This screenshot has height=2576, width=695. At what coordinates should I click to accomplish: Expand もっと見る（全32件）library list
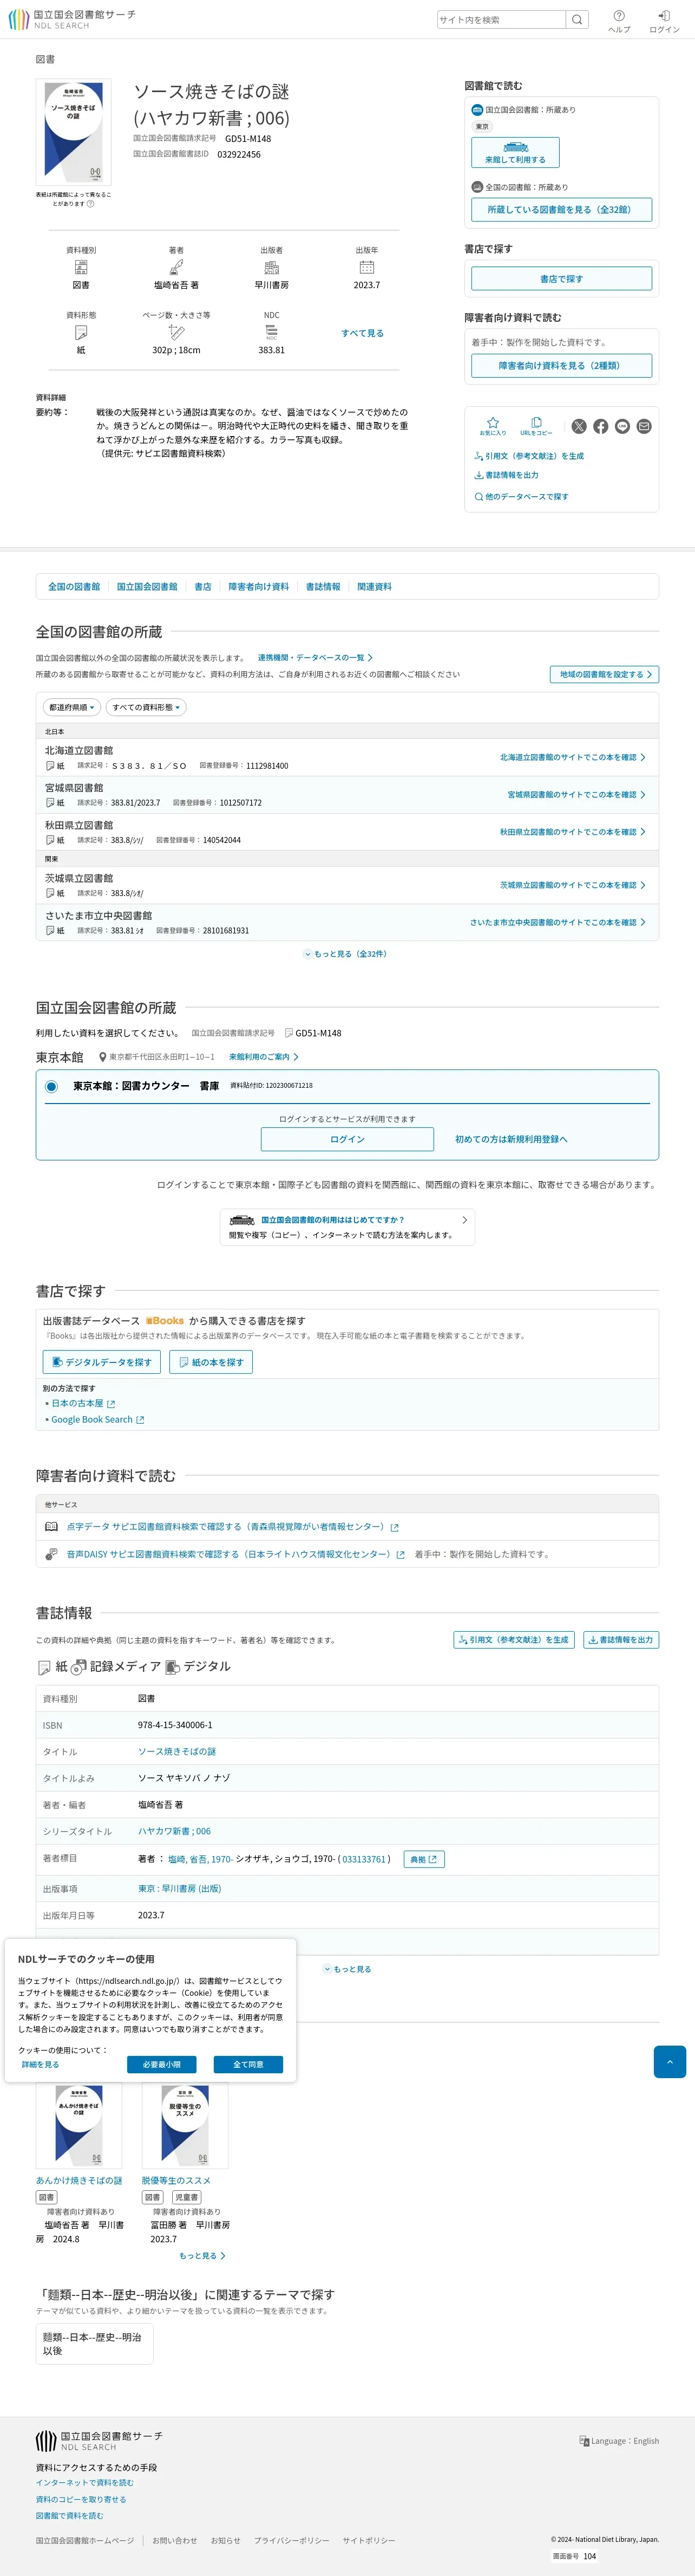click(345, 953)
